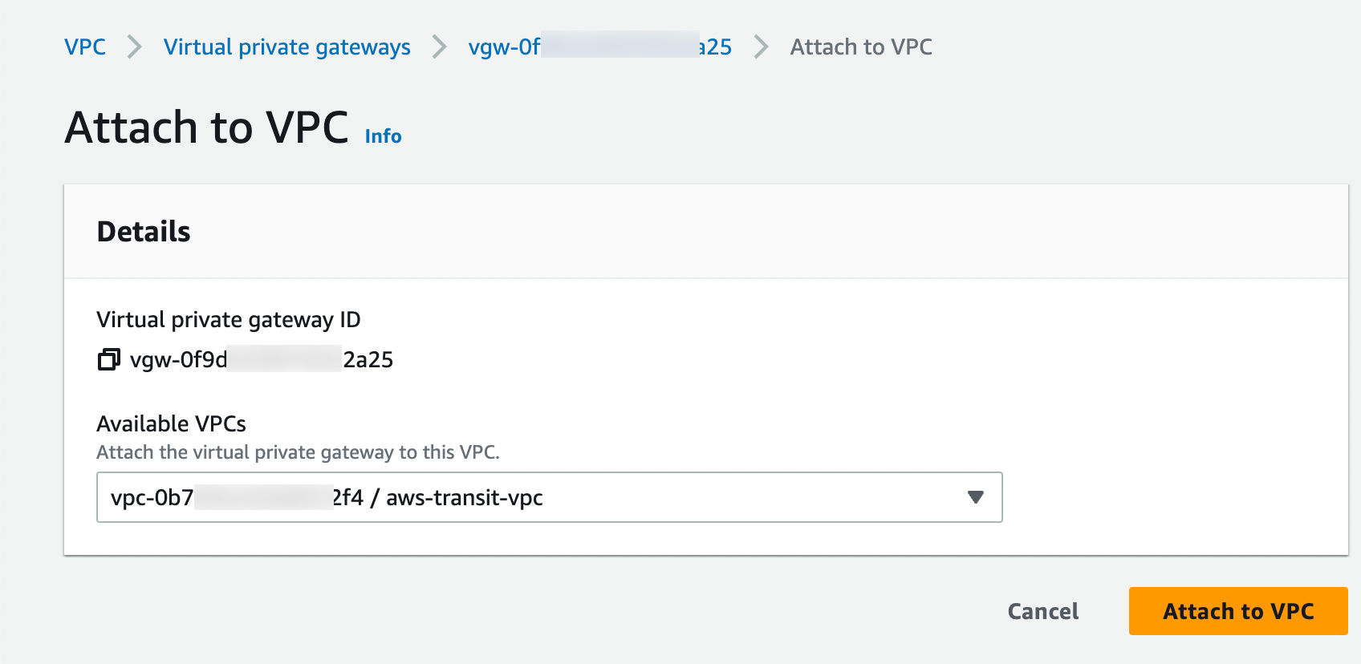Click the dropdown caret in Available VPCs field

(x=975, y=497)
